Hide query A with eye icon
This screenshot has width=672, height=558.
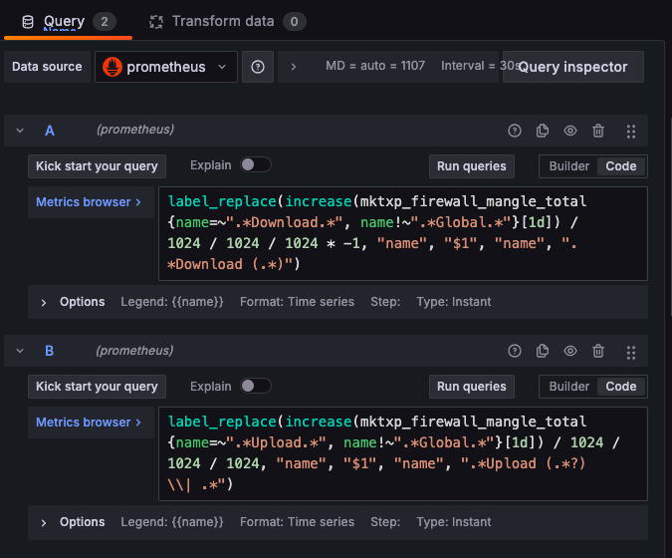tap(570, 131)
